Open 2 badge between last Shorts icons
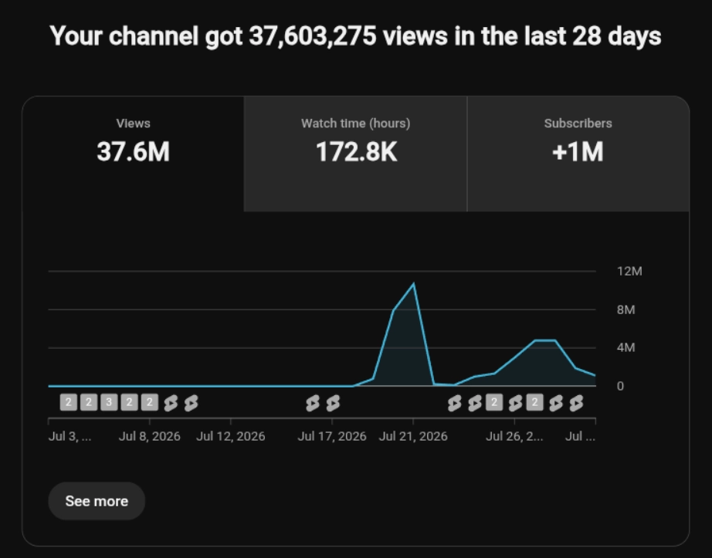 click(535, 402)
